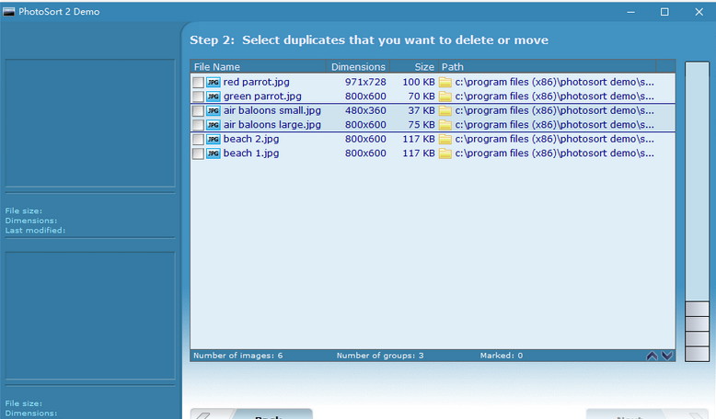Open folder icon for air baloons large.jpg
The width and height of the screenshot is (716, 419).
pyautogui.click(x=445, y=125)
